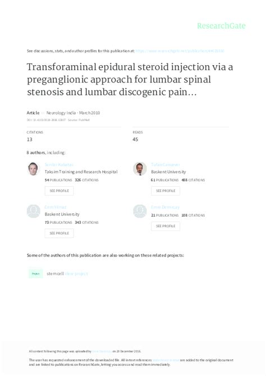Click Cem Yilmaz placeholder avatar
The image size is (266, 376).
[x=33, y=211]
